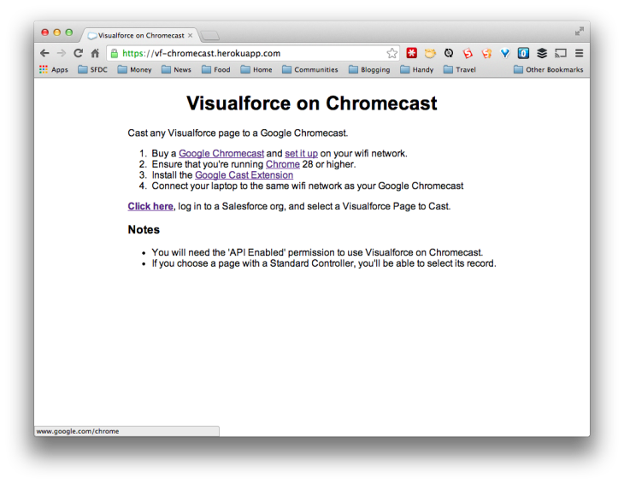Open the Handy bookmarks folder

pyautogui.click(x=416, y=69)
